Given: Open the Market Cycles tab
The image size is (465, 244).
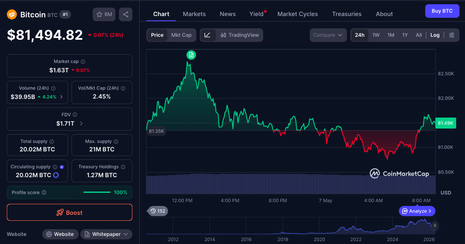Looking at the screenshot, I should (x=297, y=14).
